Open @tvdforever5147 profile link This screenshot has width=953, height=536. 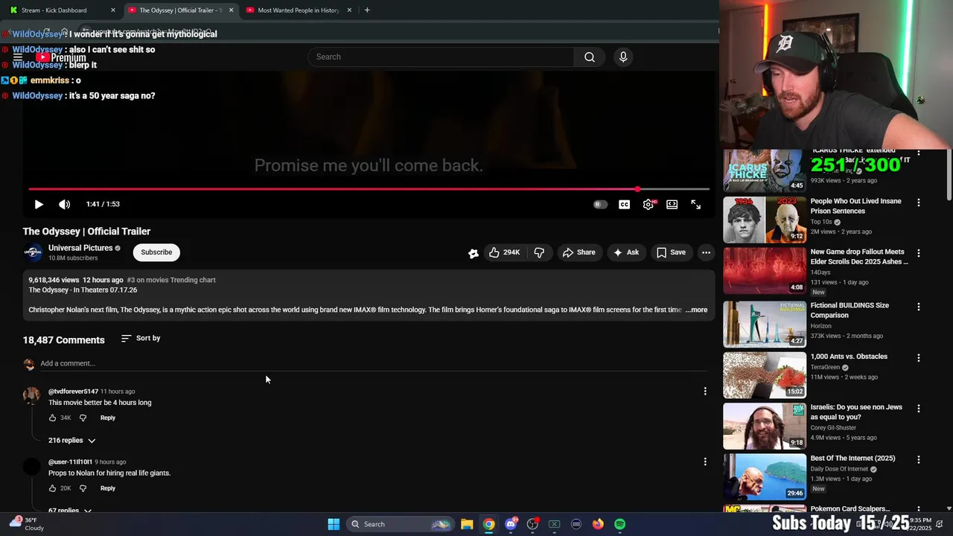point(73,392)
